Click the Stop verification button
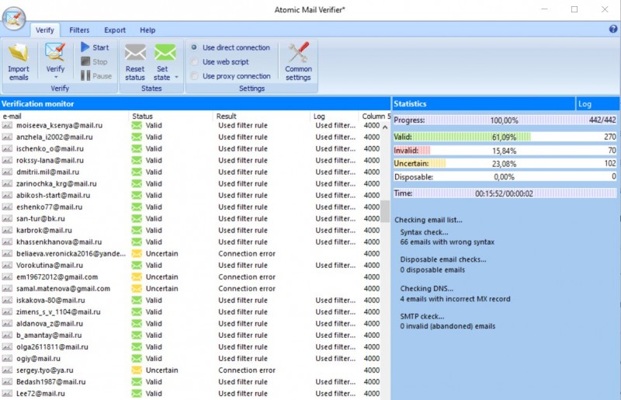 click(94, 61)
